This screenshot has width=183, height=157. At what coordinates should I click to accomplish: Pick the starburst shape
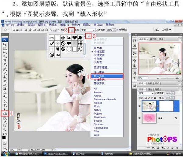57,49
